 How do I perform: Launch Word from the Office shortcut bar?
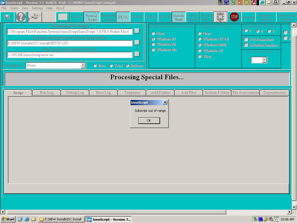pyautogui.click(x=227, y=2)
